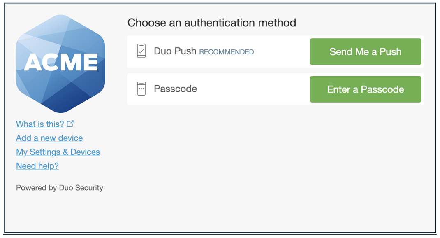Open Add a new device

[49, 138]
